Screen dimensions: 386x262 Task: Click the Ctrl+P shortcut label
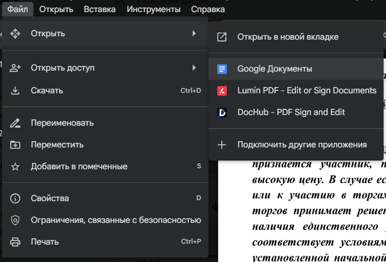coord(191,241)
